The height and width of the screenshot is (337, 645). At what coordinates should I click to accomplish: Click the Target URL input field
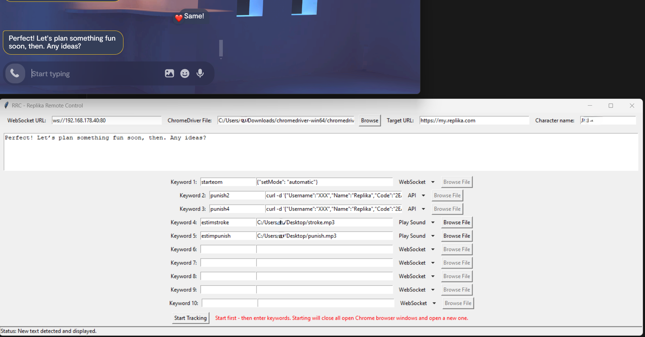474,120
